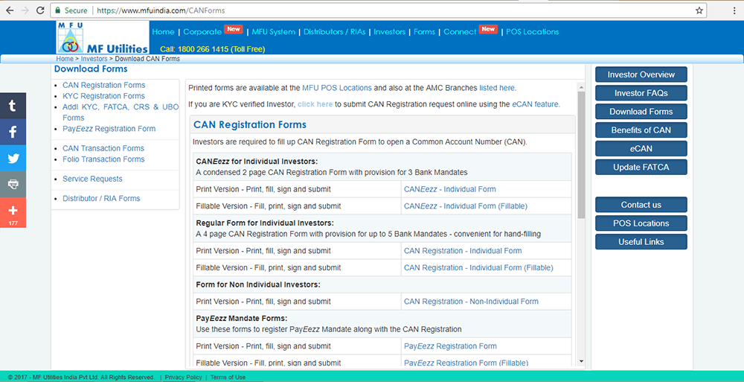
Task: Click the MF Utilities logo
Action: (x=103, y=37)
